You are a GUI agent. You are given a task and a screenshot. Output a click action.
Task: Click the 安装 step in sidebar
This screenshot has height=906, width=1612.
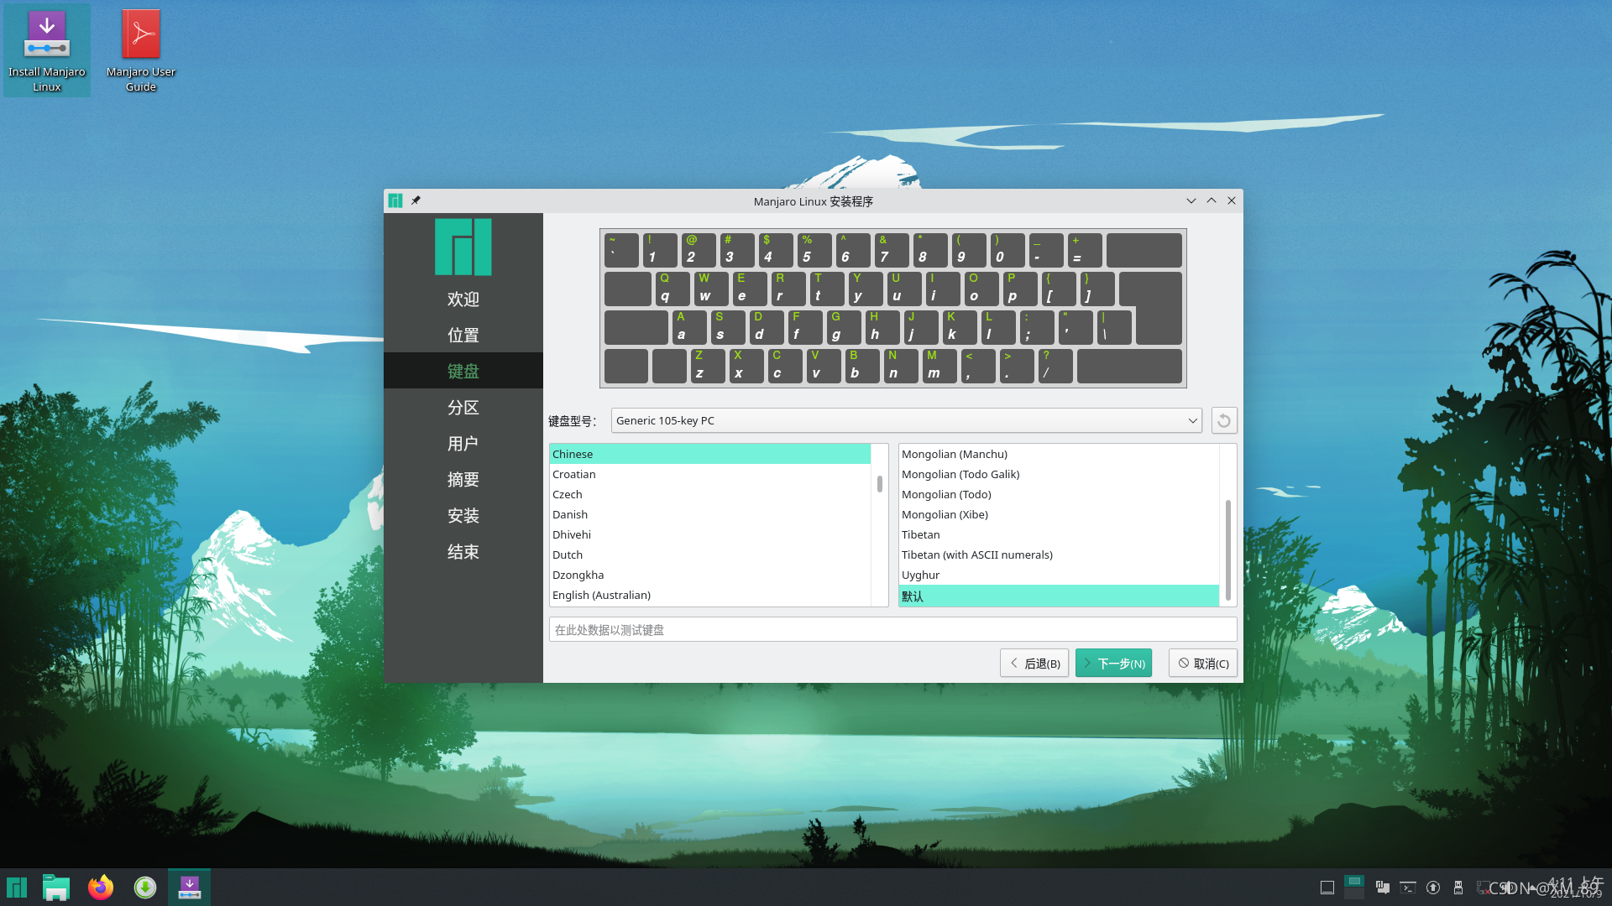pos(463,515)
